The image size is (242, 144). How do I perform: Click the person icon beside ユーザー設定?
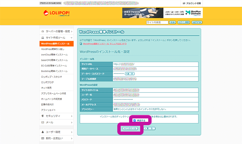[43, 132]
